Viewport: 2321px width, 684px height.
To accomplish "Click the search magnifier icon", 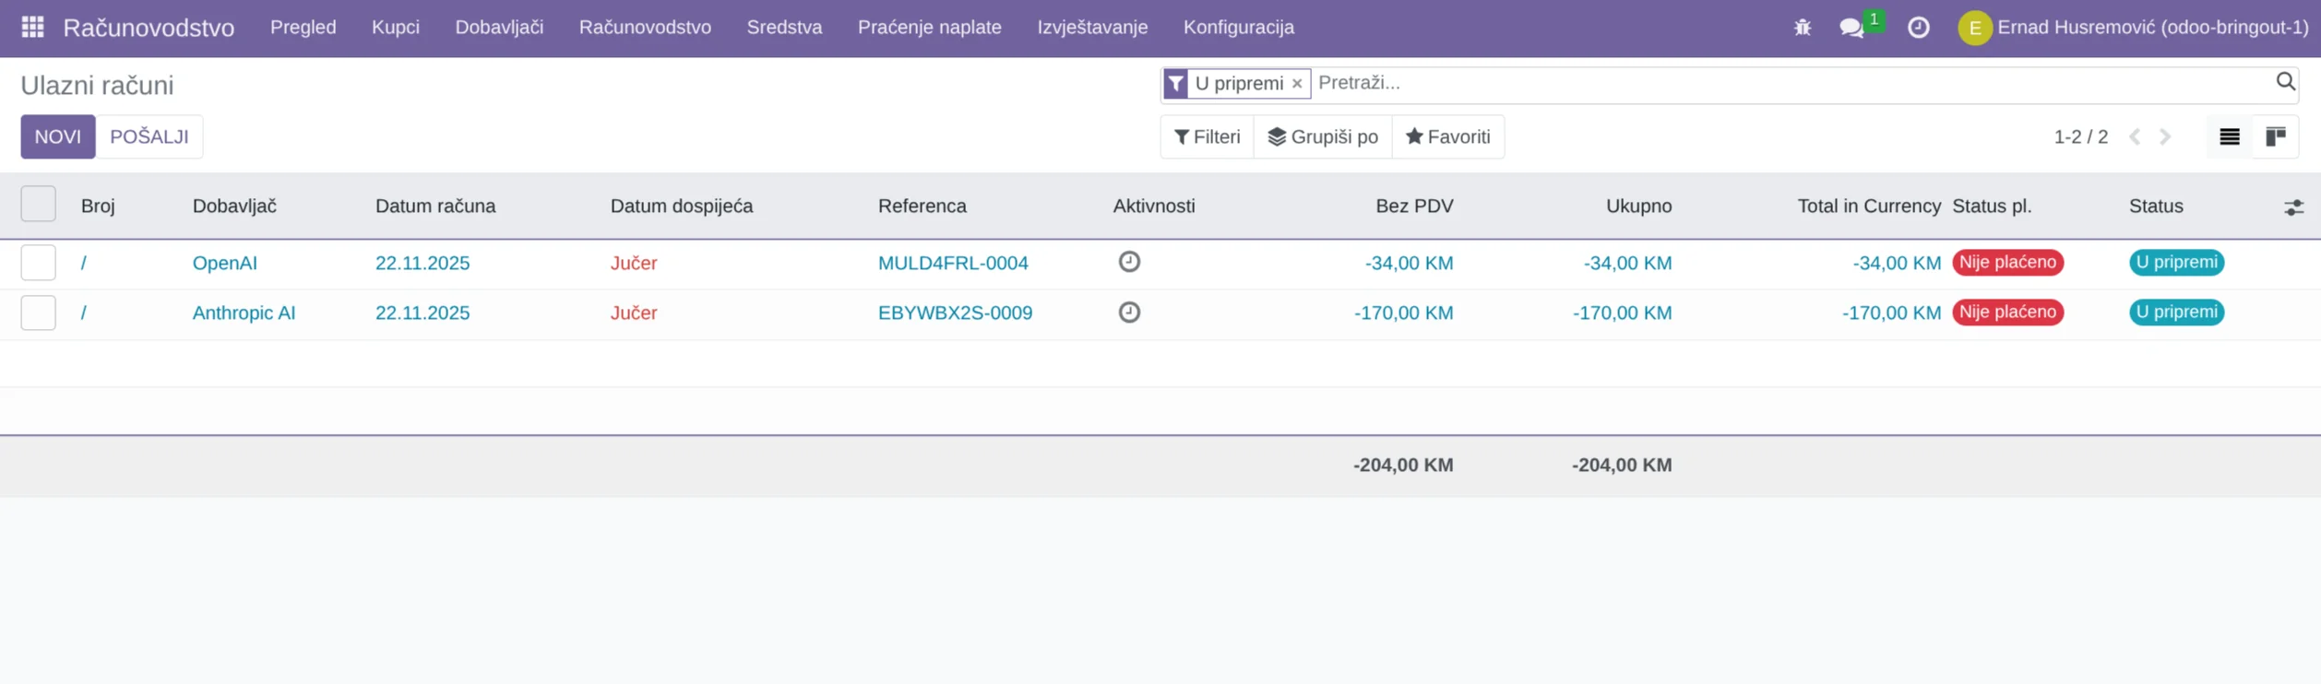I will tap(2284, 82).
